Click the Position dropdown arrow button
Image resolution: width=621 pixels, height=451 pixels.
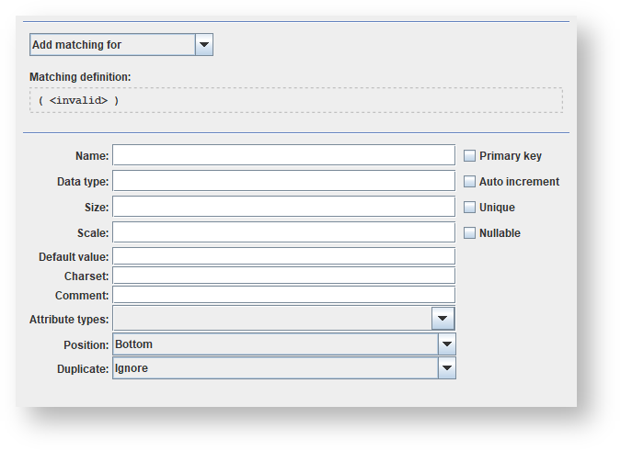tap(446, 344)
